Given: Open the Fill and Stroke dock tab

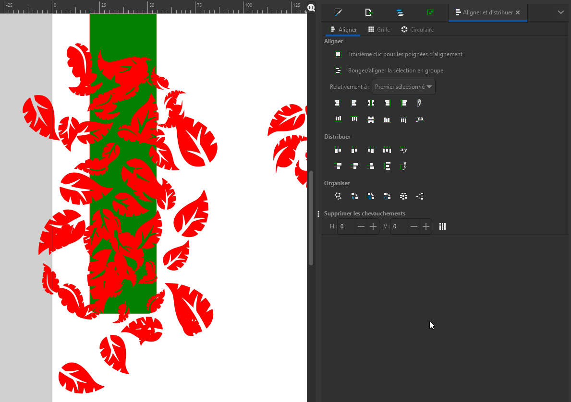Looking at the screenshot, I should (338, 12).
